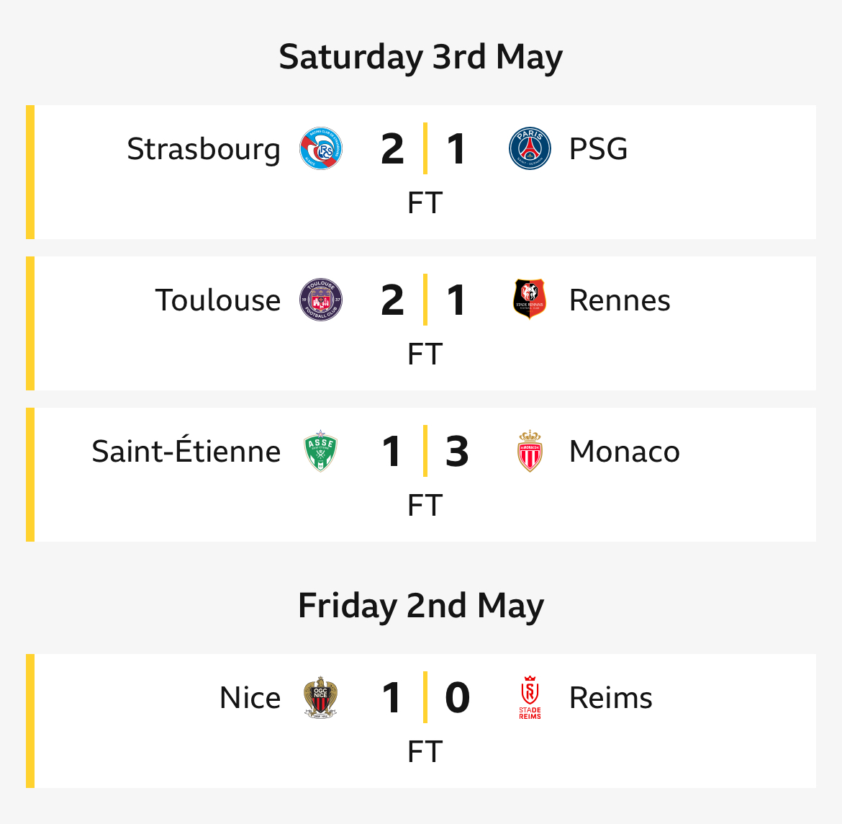The image size is (842, 824).
Task: Click the Saint-Étienne ASSE crest
Action: 320,451
